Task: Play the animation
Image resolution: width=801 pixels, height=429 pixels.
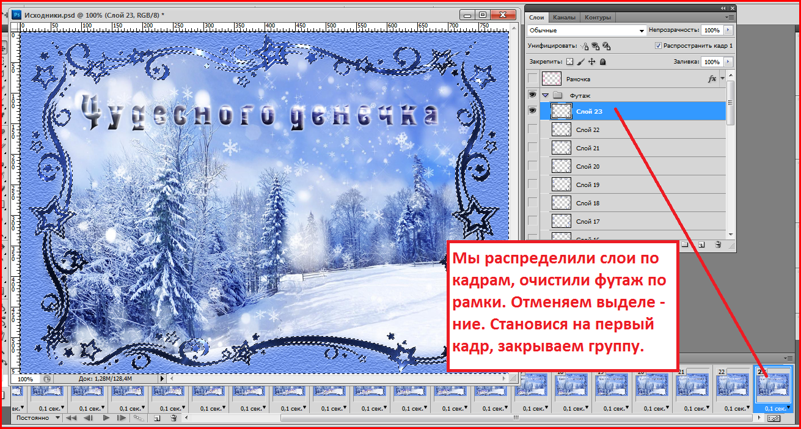Action: [106, 418]
